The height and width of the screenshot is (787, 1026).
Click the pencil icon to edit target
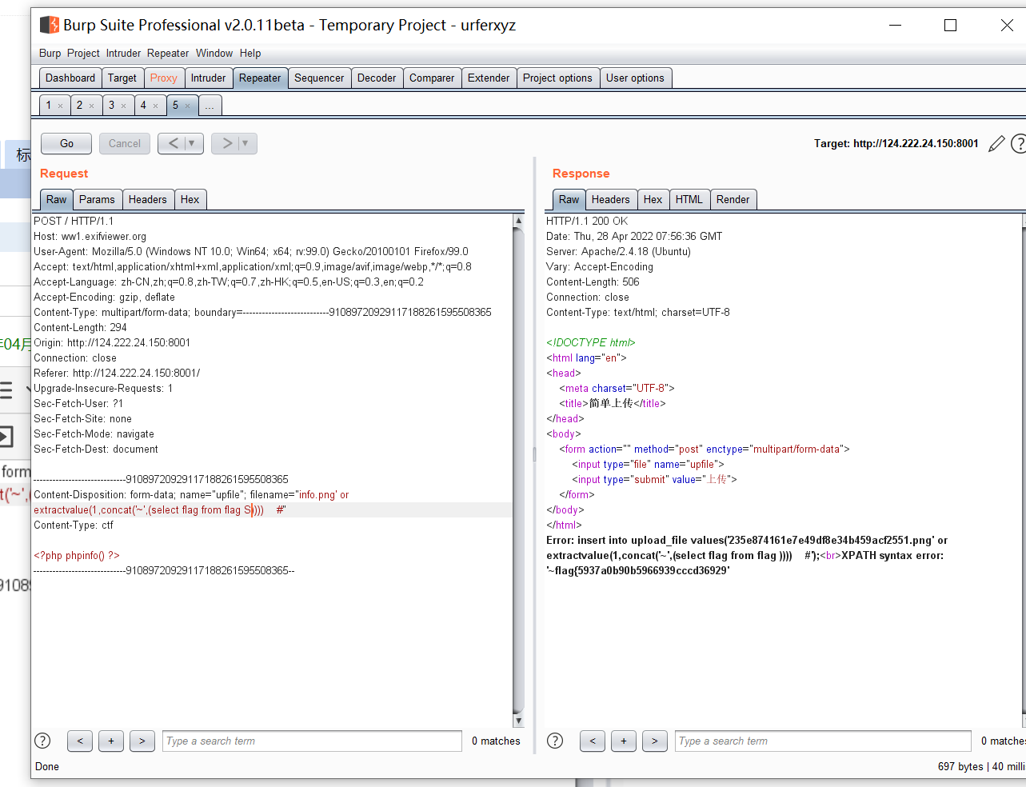[996, 144]
